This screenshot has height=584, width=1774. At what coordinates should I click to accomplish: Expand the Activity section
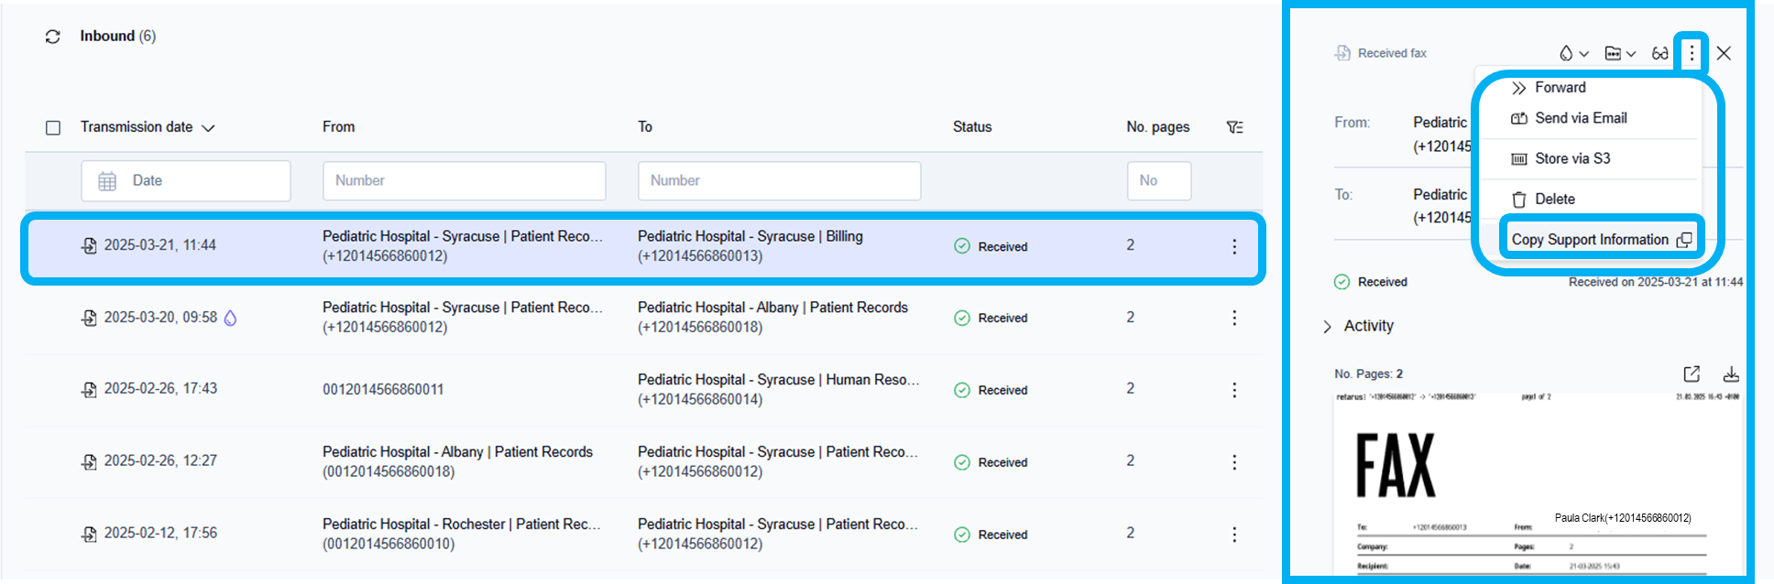click(x=1328, y=327)
